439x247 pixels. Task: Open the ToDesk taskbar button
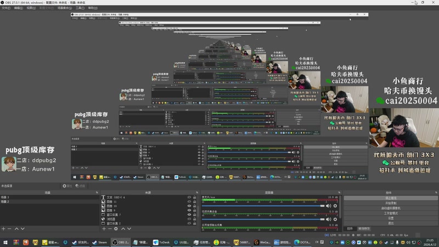pyautogui.click(x=161, y=242)
